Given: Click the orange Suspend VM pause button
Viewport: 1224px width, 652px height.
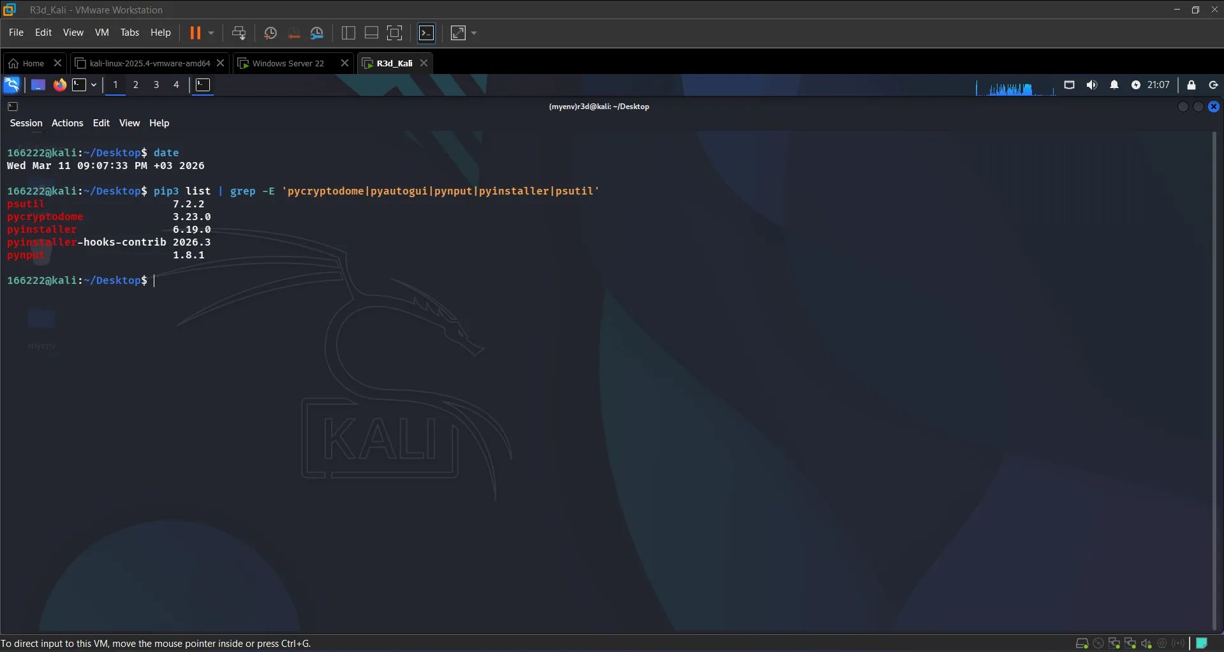Looking at the screenshot, I should pos(195,33).
